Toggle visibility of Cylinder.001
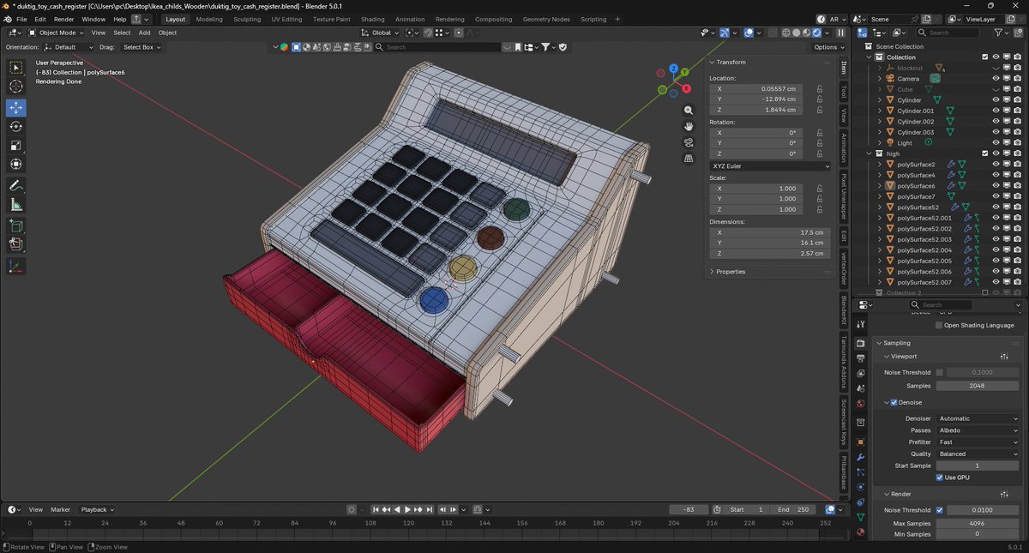Screen dimensions: 1029x553 point(996,111)
